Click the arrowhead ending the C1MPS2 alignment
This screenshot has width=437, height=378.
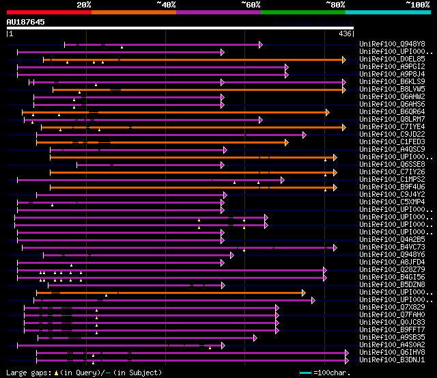(x=282, y=180)
